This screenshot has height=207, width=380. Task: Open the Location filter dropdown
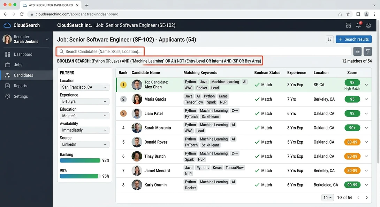(x=84, y=86)
